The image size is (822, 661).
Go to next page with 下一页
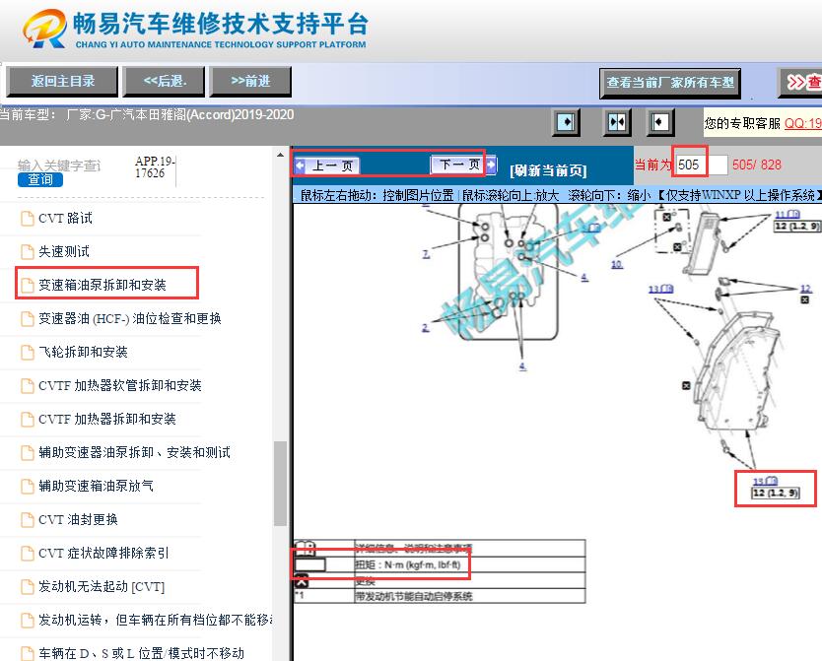tap(463, 165)
